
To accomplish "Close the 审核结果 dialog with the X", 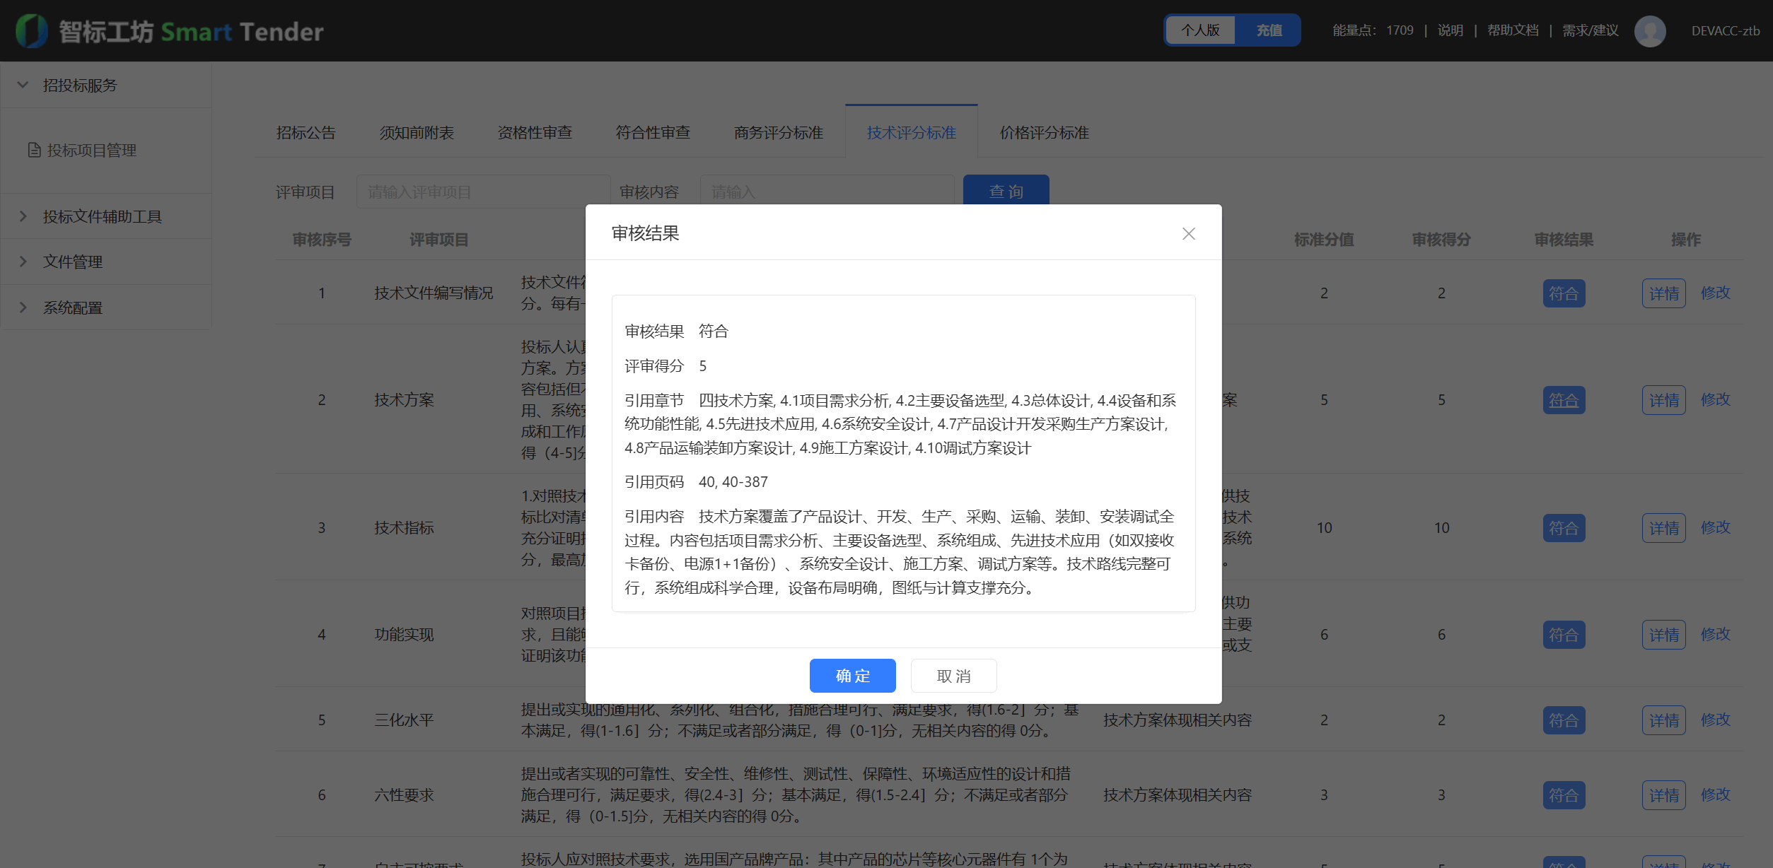I will [1189, 233].
